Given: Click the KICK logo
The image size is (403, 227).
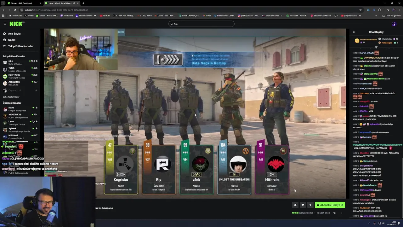Looking at the screenshot, I should pos(17,24).
